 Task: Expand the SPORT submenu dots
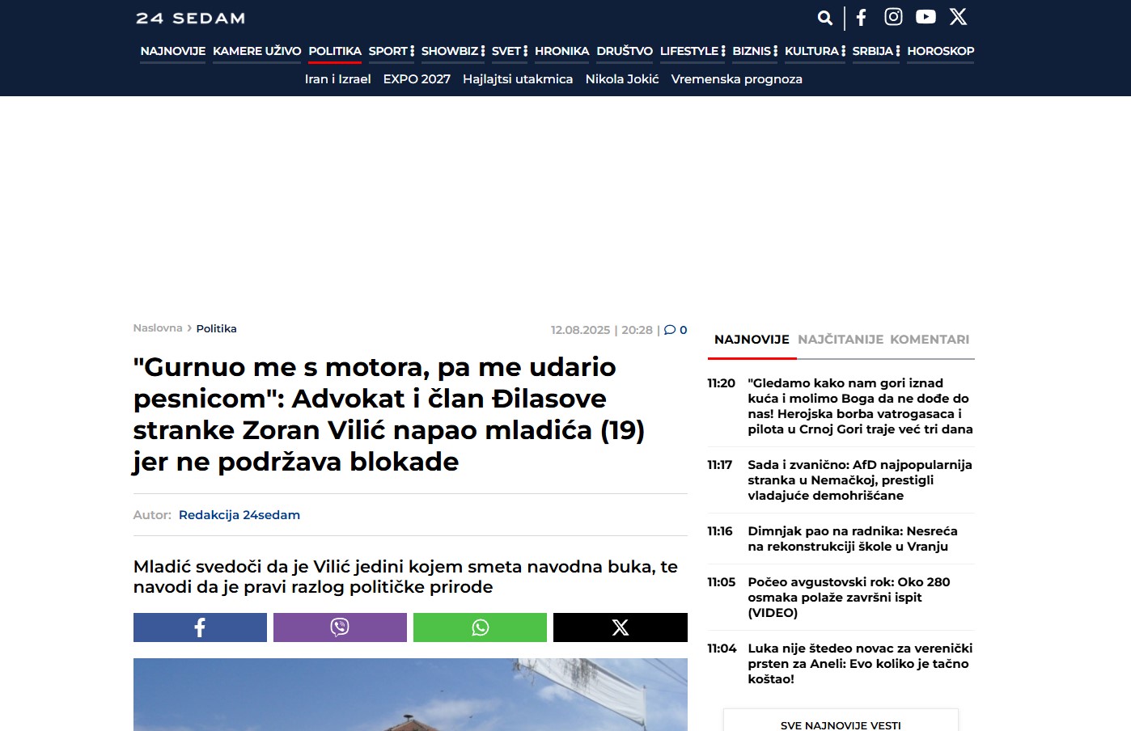point(413,51)
